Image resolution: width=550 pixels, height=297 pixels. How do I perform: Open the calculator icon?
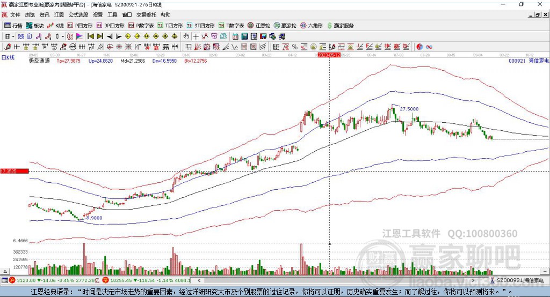coord(244,36)
